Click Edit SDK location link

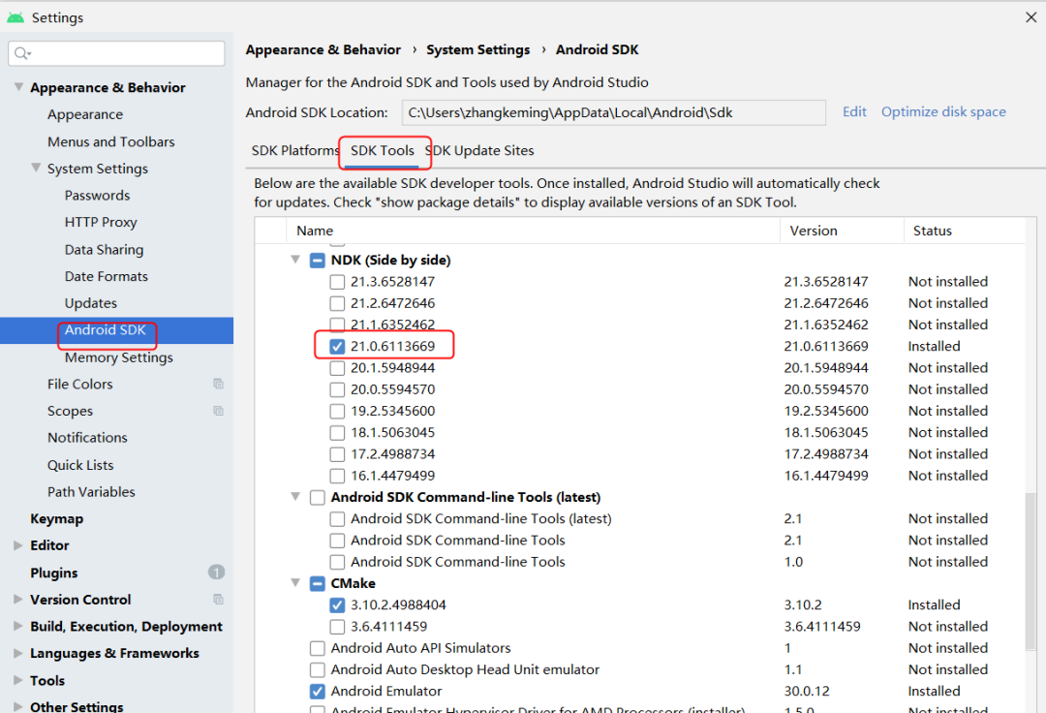(x=854, y=112)
